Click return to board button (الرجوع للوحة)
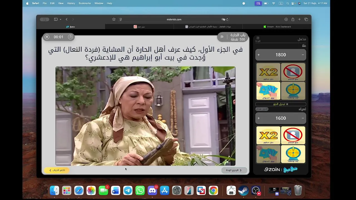 tap(234, 170)
